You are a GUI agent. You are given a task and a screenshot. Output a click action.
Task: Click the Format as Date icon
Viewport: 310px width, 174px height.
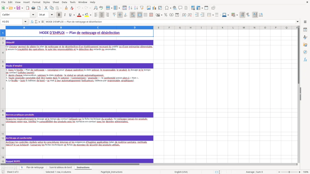[x=177, y=15]
